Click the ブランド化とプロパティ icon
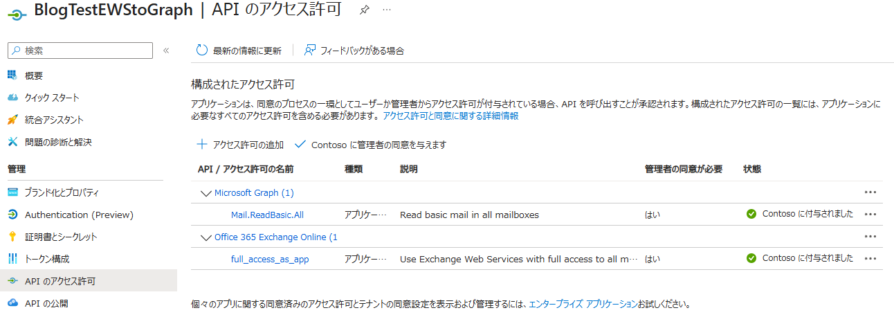The height and width of the screenshot is (317, 894). coord(12,192)
